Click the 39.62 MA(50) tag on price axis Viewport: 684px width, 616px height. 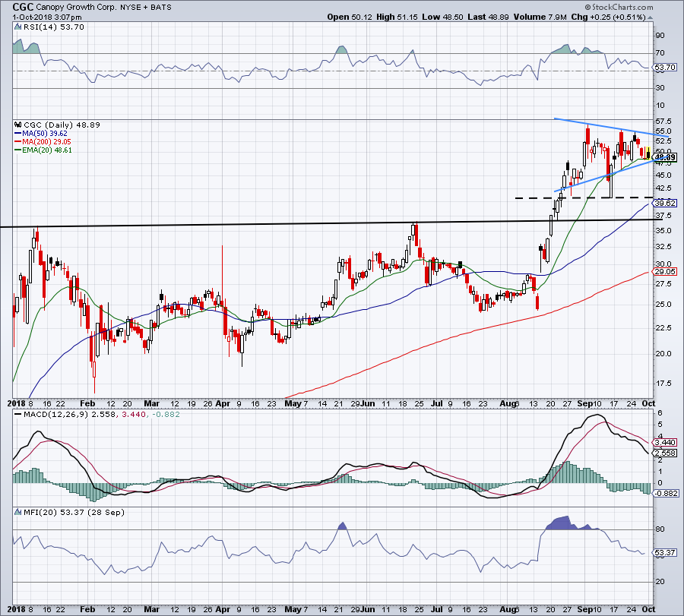(x=665, y=203)
